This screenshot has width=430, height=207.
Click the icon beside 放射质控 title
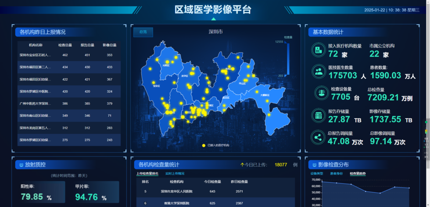click(21, 165)
